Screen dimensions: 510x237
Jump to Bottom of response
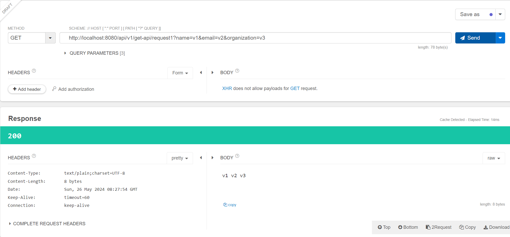coord(408,227)
